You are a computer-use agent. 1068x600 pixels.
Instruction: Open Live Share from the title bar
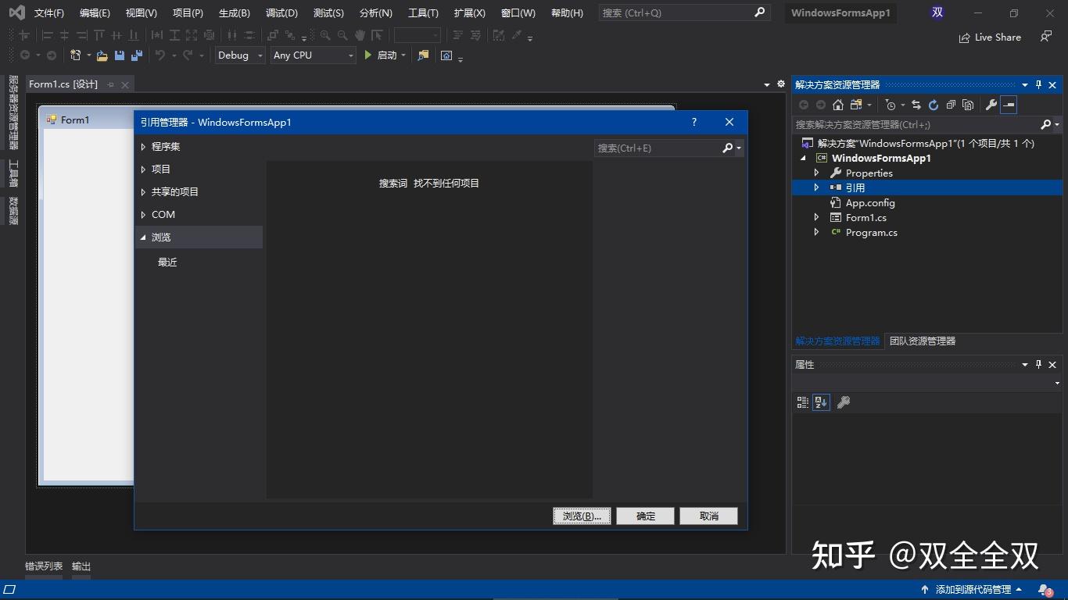point(990,37)
